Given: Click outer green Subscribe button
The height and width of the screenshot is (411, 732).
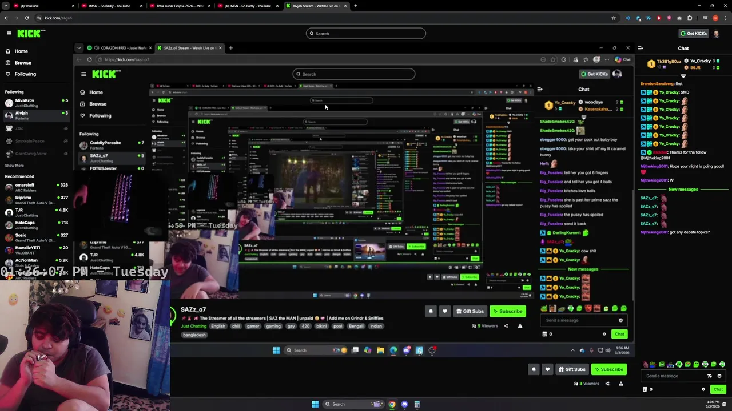Looking at the screenshot, I should pyautogui.click(x=608, y=369).
